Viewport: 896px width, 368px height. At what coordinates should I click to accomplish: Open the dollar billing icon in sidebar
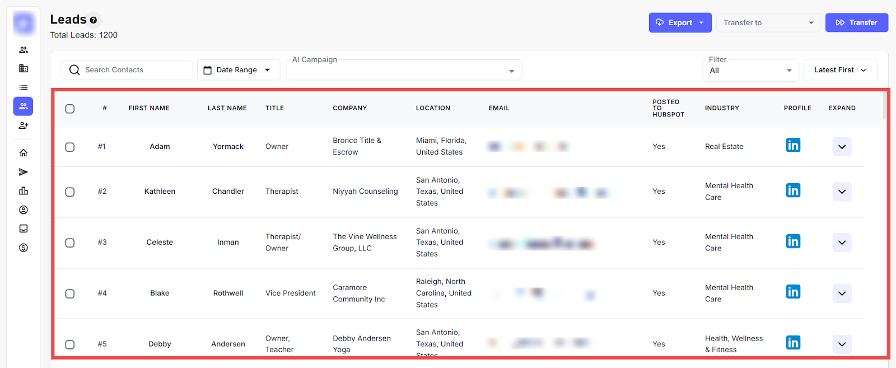[24, 248]
